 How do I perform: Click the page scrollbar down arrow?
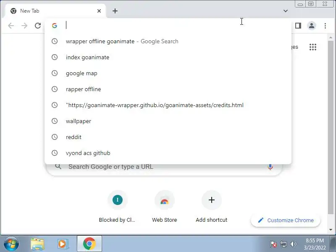tap(331, 230)
